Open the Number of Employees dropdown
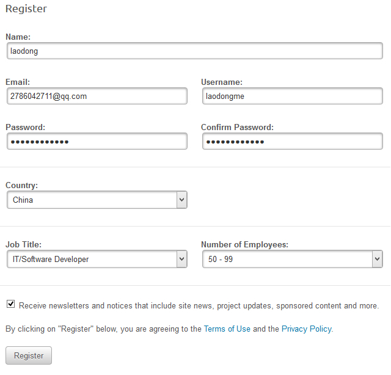 click(293, 259)
